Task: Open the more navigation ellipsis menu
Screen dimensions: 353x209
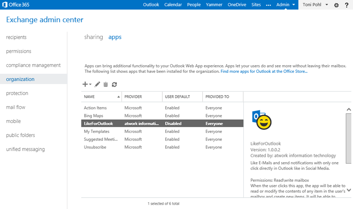Action: (x=268, y=5)
